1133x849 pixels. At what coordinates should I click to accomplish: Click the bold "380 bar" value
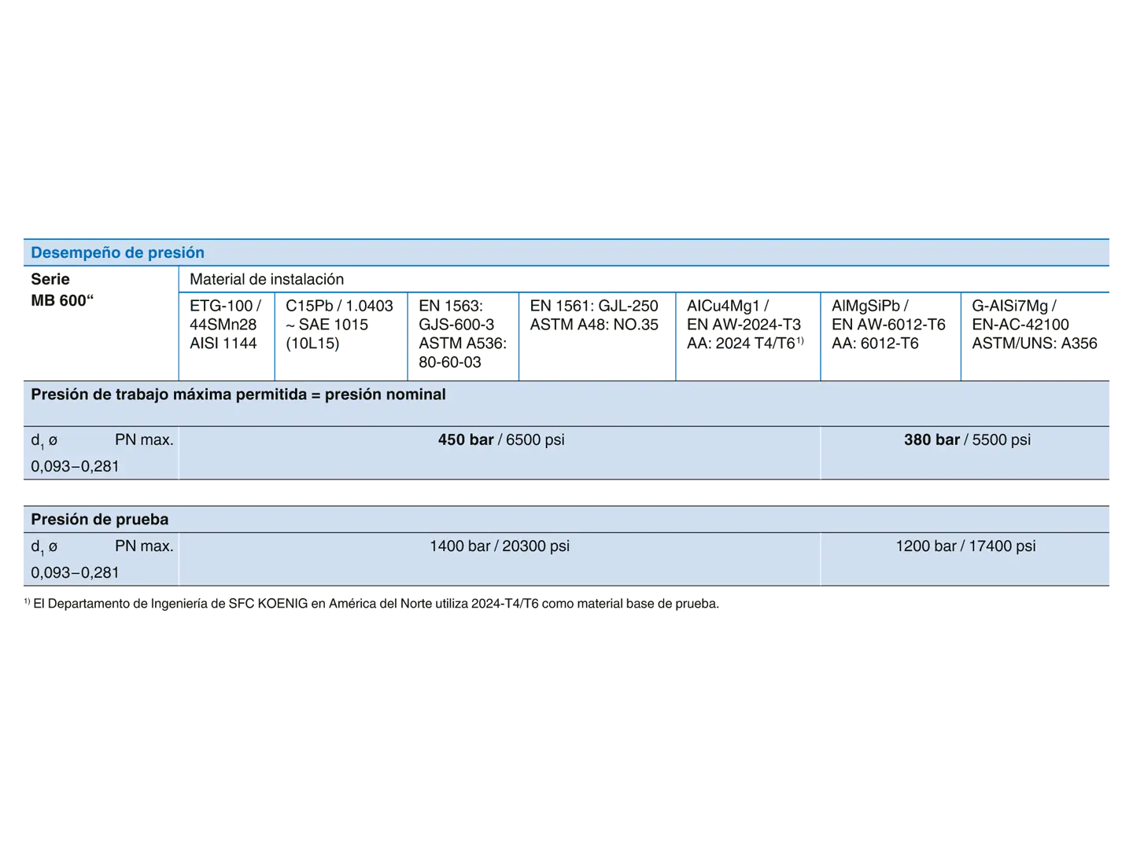(932, 440)
